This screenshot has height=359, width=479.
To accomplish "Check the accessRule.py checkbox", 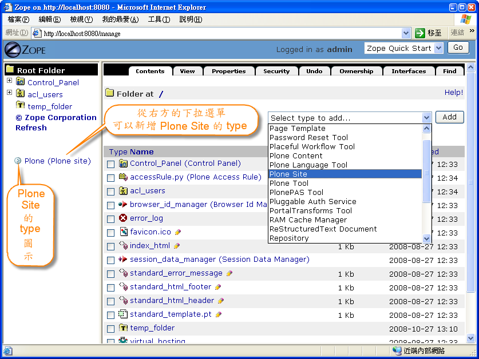I will coord(110,178).
